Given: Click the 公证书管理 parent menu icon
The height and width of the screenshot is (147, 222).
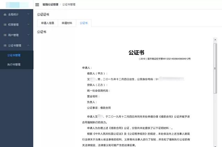Looking at the screenshot, I should coord(4,45).
